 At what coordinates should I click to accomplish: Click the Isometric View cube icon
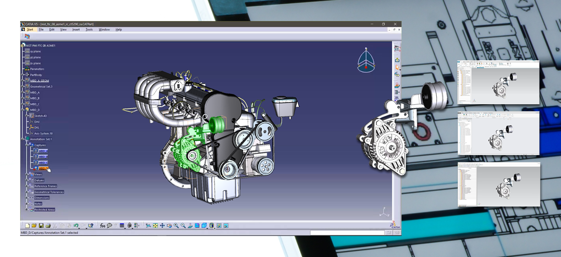coord(204,226)
